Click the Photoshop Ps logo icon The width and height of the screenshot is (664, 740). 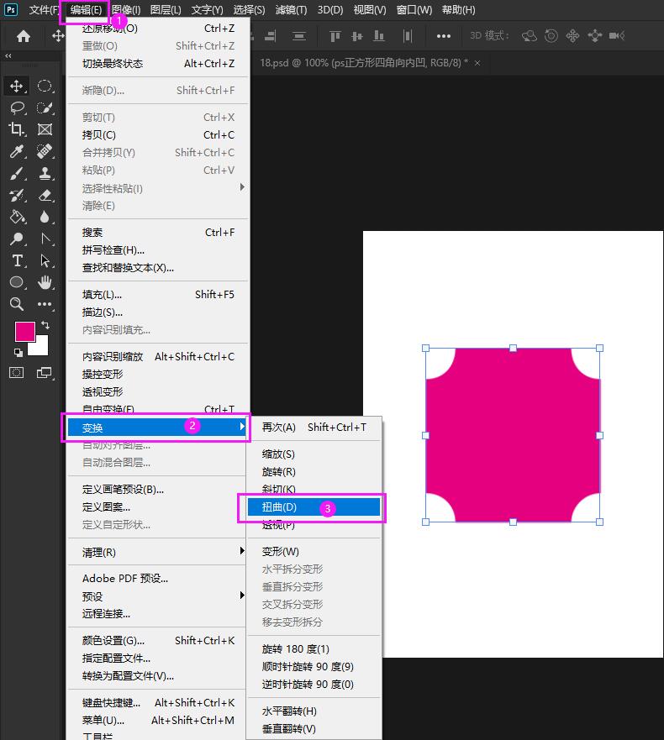tap(11, 9)
